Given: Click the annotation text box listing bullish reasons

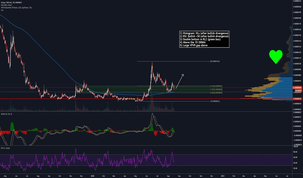Looking at the screenshot, I should (204, 39).
